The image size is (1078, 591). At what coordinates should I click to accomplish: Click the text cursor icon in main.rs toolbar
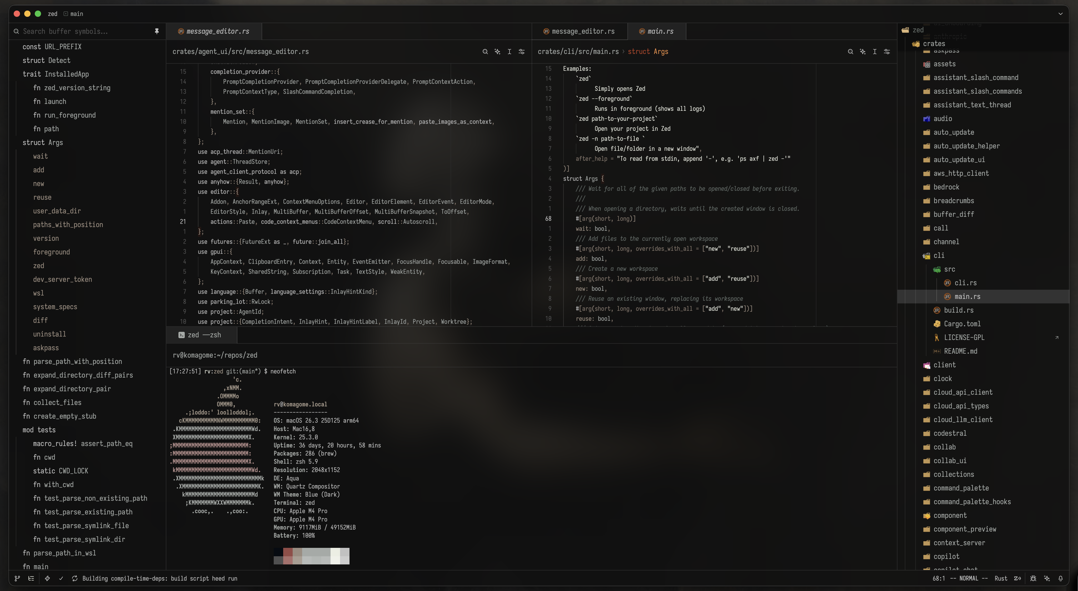(x=875, y=52)
